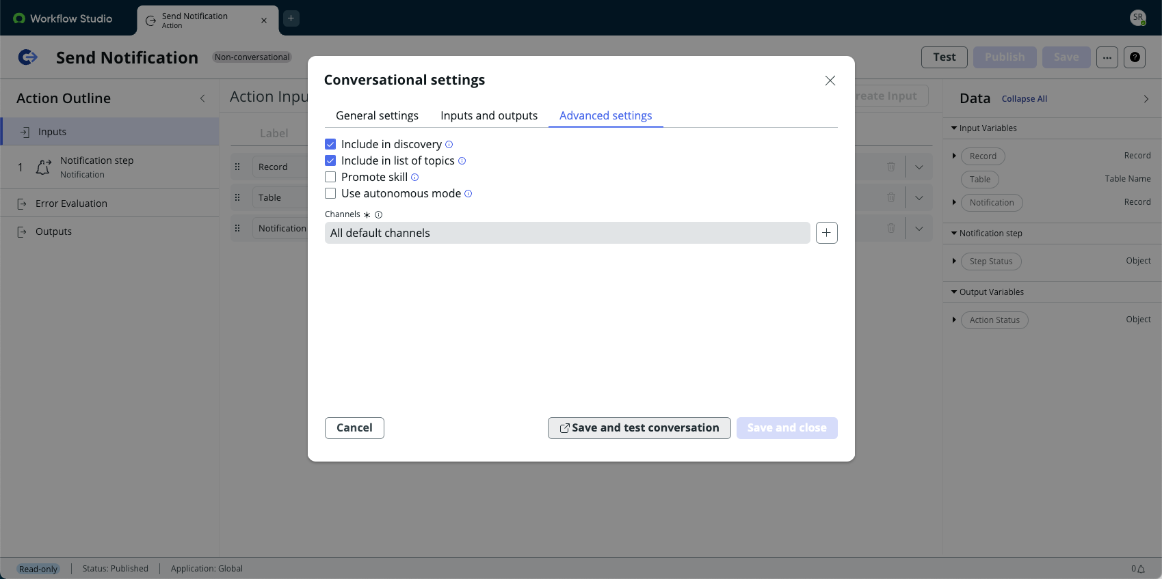Click the All default channels field
Screen dimensions: 1162x579
point(567,233)
